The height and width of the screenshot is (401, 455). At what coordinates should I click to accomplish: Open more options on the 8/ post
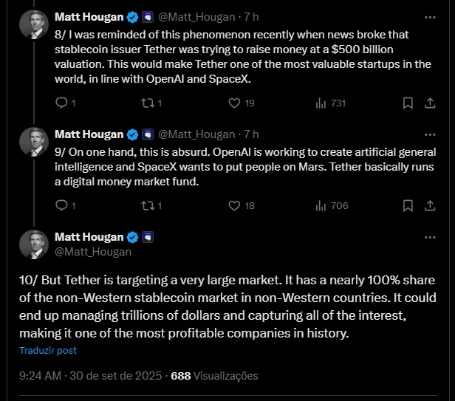point(430,16)
